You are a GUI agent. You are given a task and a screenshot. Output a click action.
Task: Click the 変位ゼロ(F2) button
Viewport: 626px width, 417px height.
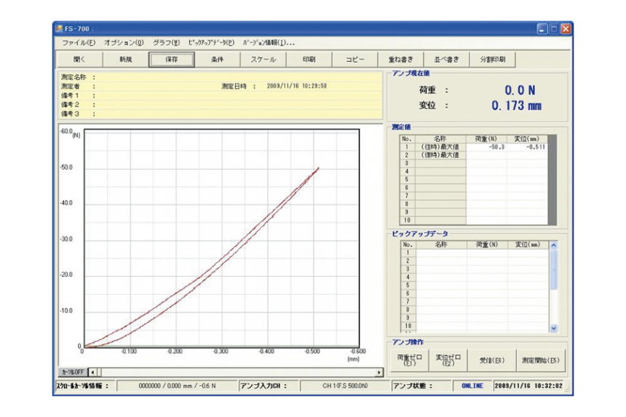(448, 360)
